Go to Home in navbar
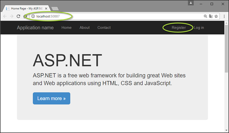 tap(66, 28)
